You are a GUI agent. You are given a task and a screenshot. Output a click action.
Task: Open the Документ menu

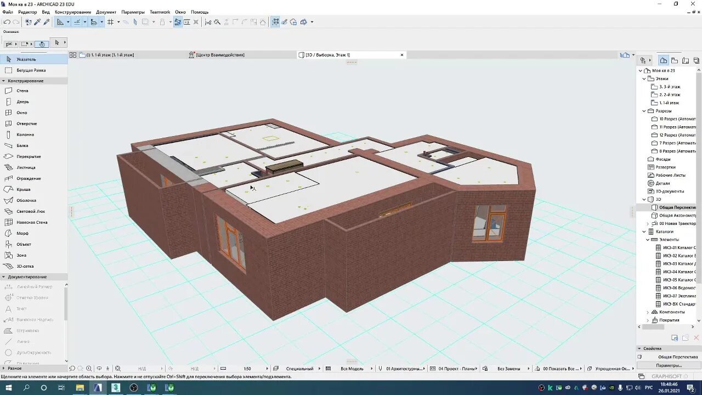(106, 12)
